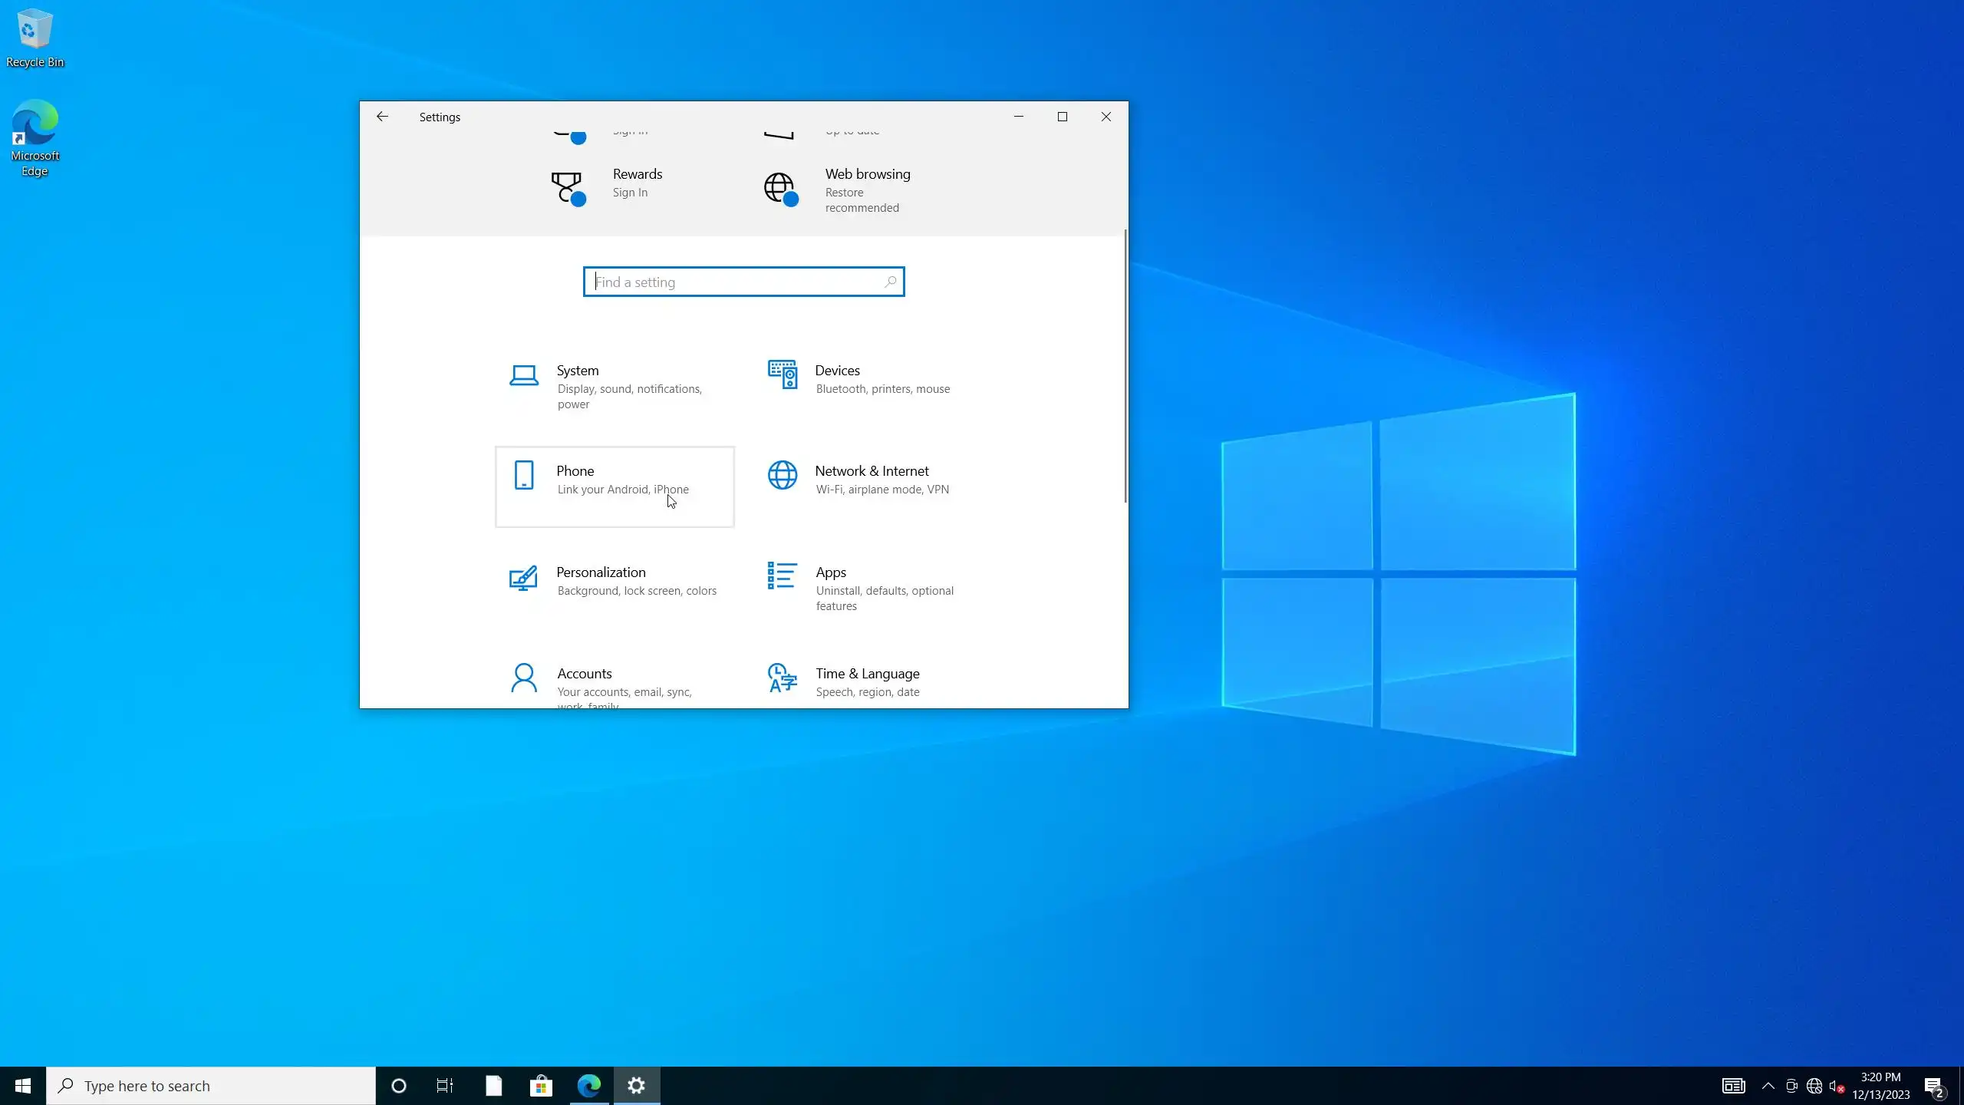Image resolution: width=1964 pixels, height=1105 pixels.
Task: Open the notification Action Center
Action: click(x=1933, y=1086)
